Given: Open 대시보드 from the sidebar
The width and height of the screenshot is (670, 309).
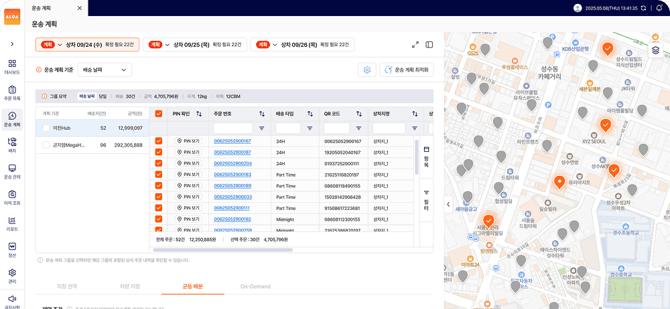Looking at the screenshot, I should pos(12,67).
